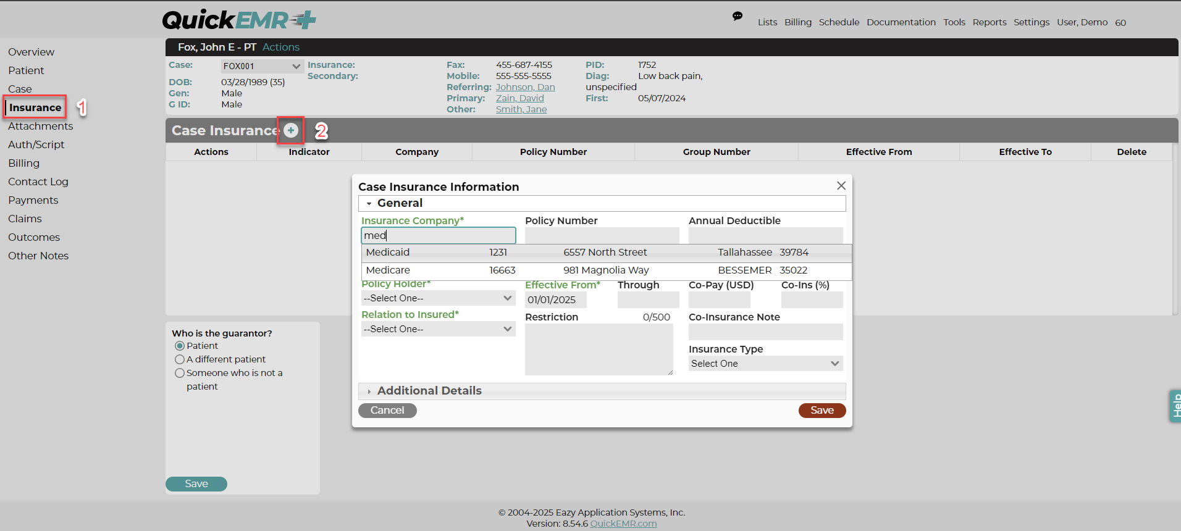Visit the QuickEMR.com footer link
Image resolution: width=1181 pixels, height=531 pixels.
click(623, 524)
